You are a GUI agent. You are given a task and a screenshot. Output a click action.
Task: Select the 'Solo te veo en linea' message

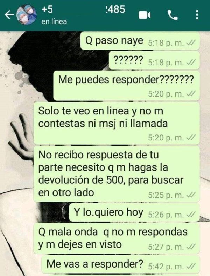(117, 123)
